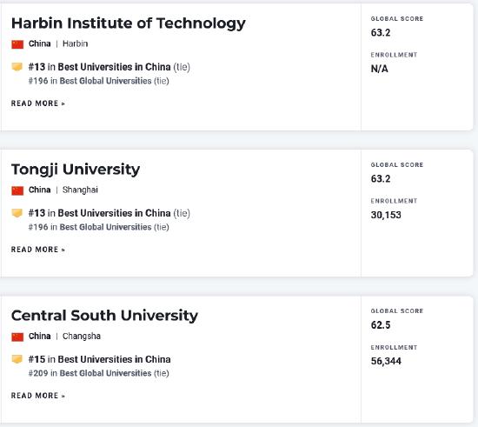This screenshot has height=427, width=478.
Task: Click gold badge icon in Central South ranking
Action: pyautogui.click(x=17, y=359)
